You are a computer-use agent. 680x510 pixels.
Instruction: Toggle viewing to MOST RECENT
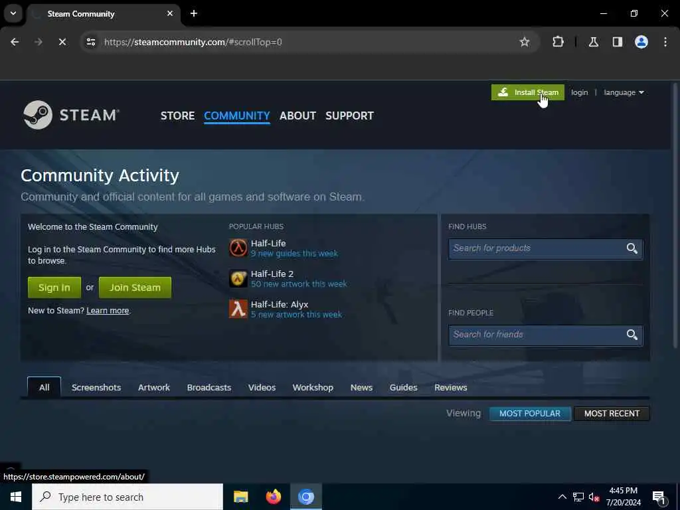pos(612,414)
